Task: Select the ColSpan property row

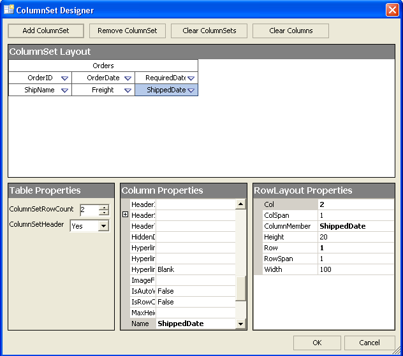Action: (x=328, y=215)
